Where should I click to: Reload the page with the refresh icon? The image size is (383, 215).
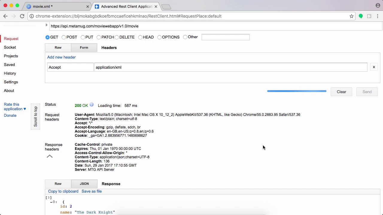click(x=22, y=16)
